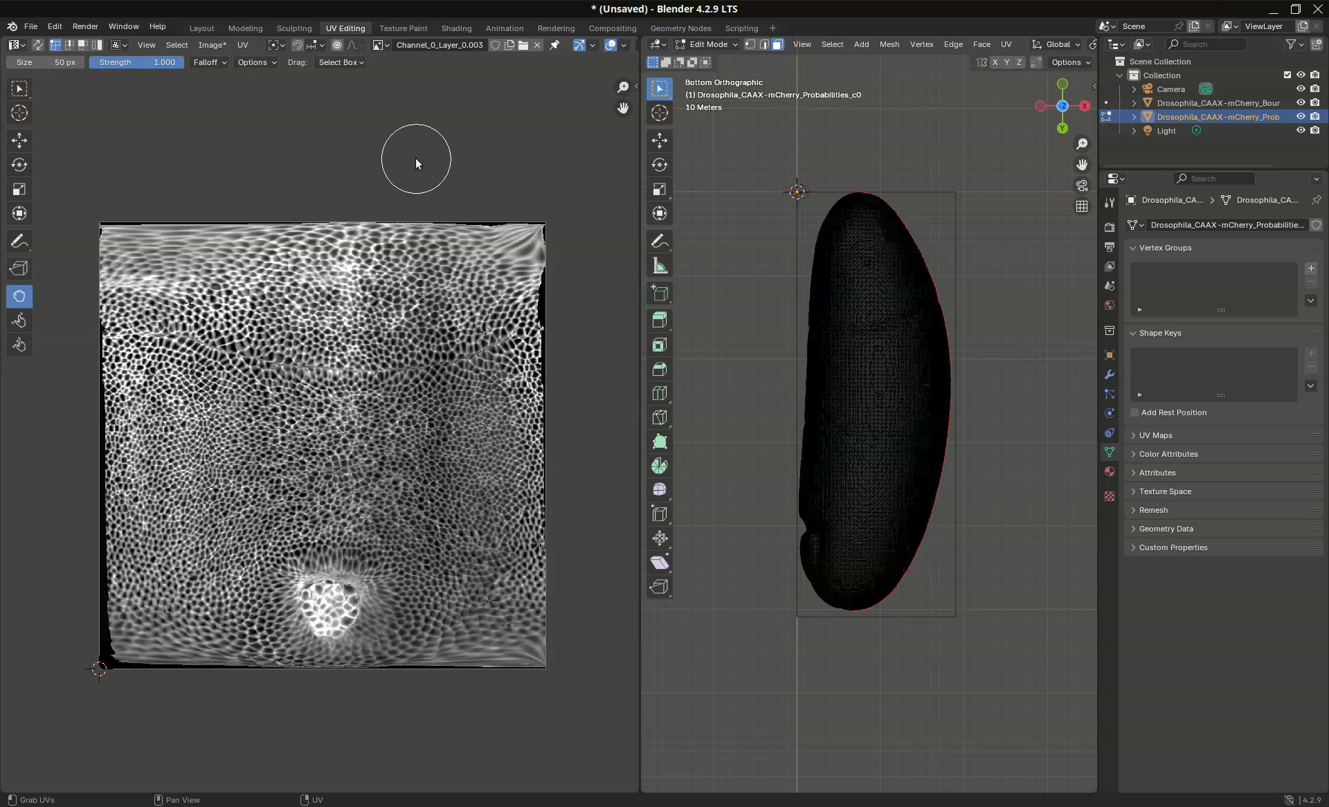
Task: Select the Knife tool in 3D viewport
Action: tap(660, 417)
